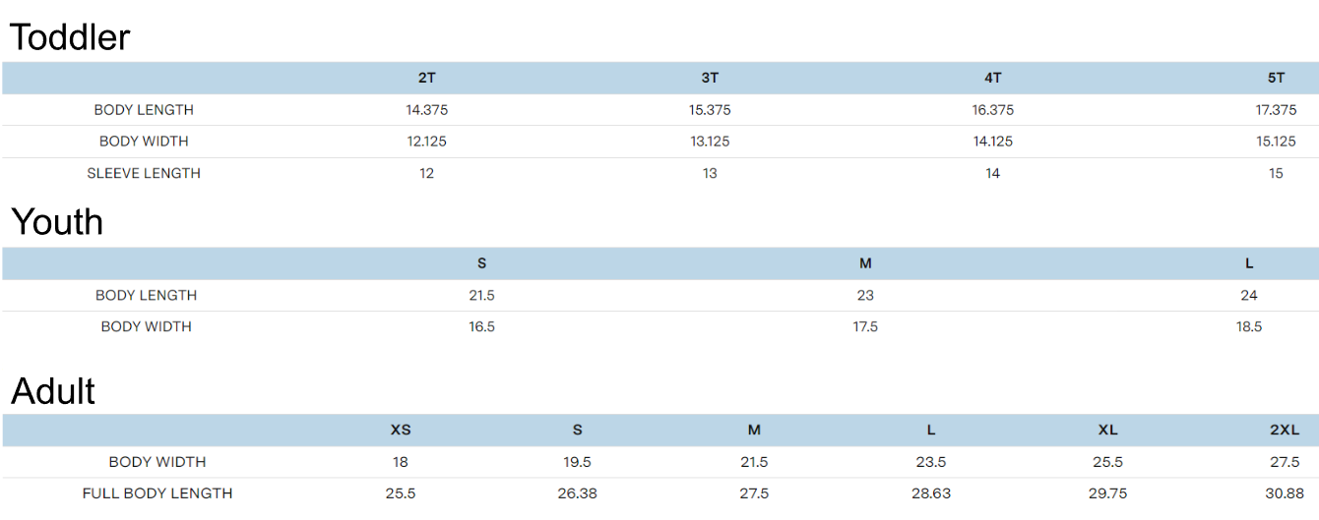The image size is (1319, 520).
Task: Click the Toddler BODY LENGTH row label
Action: pyautogui.click(x=144, y=110)
